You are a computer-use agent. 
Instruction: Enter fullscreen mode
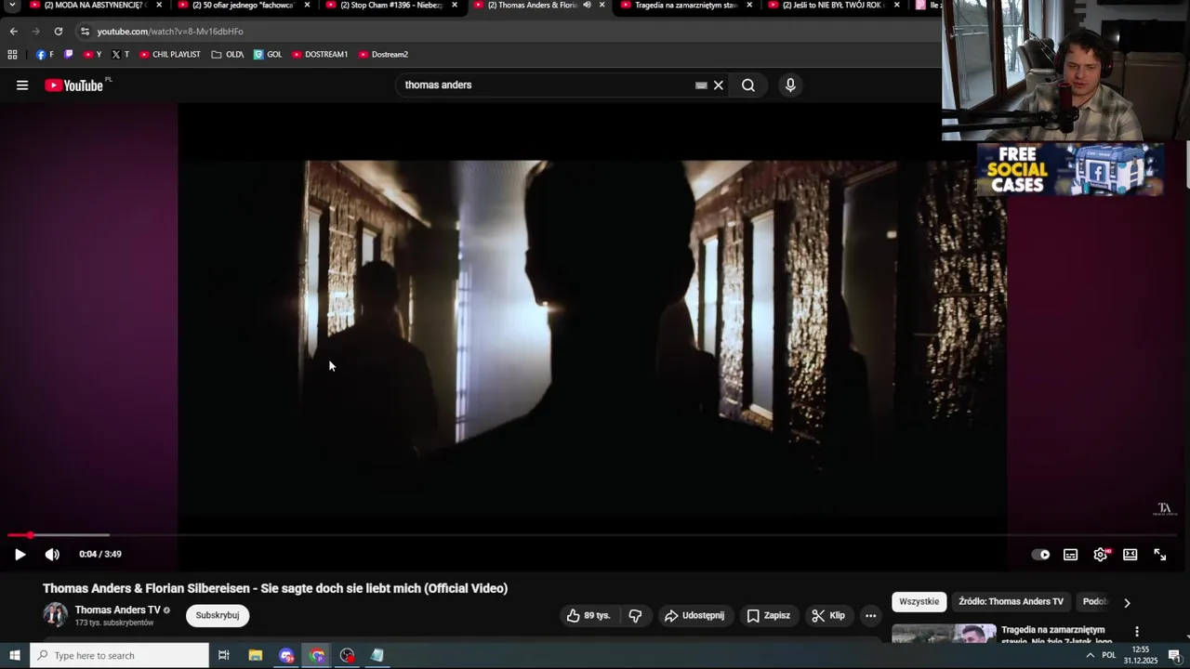click(1160, 555)
